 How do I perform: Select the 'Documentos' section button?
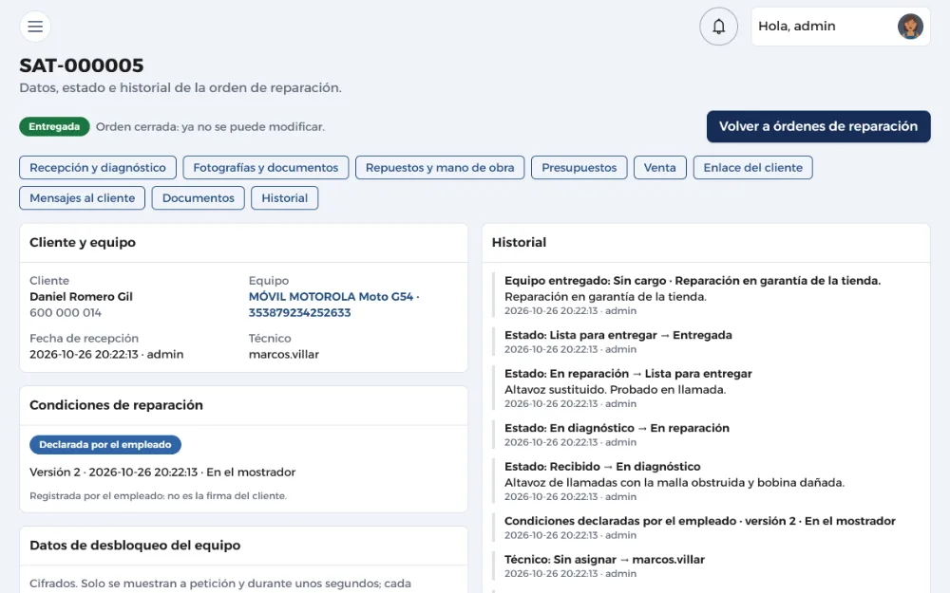(199, 198)
